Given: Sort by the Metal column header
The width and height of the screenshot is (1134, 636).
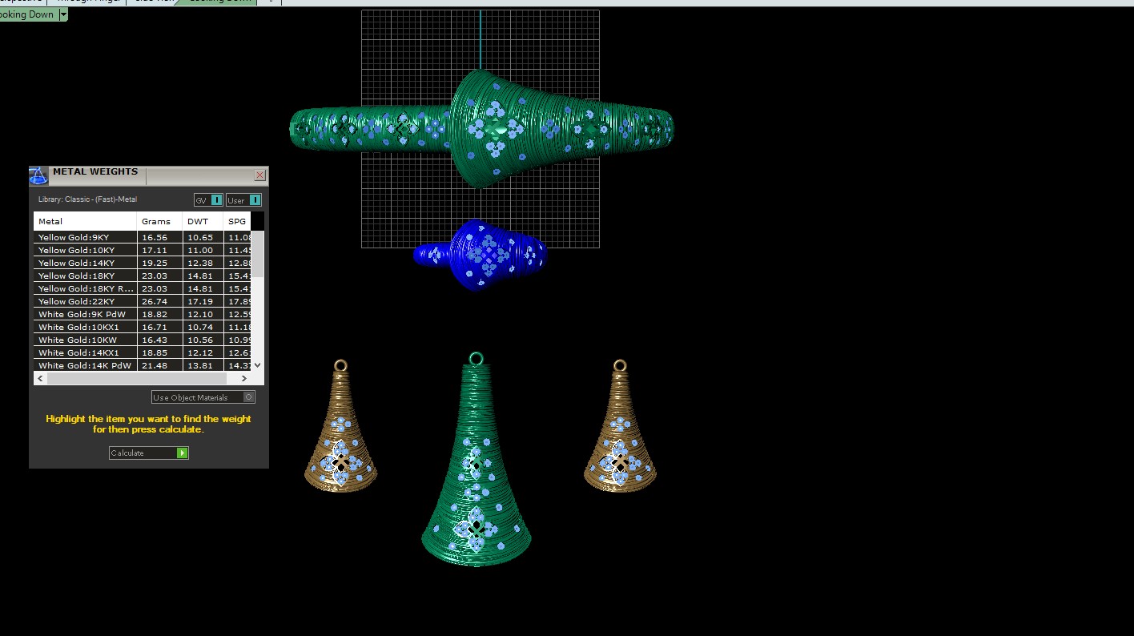Looking at the screenshot, I should (85, 221).
